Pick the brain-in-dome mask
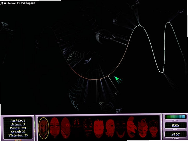The height and width of the screenshot is (141, 188). 154,129
